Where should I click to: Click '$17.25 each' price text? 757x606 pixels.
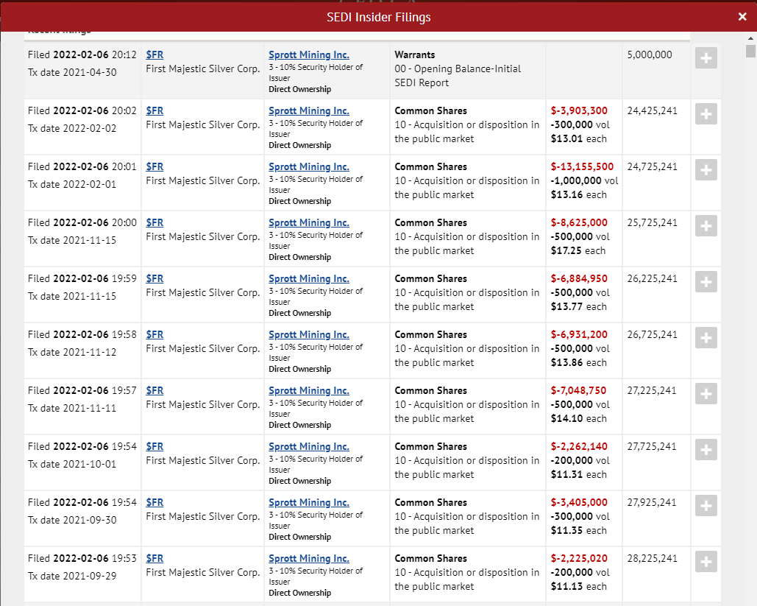click(x=578, y=251)
